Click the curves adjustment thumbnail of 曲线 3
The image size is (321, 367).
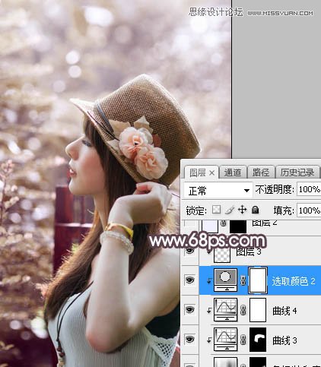tap(226, 340)
